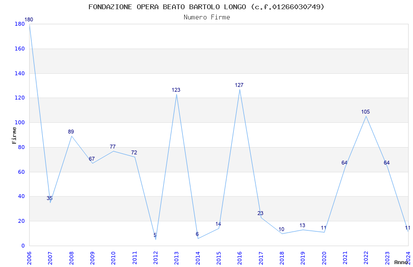Click the subtitle Numero Firme
The height and width of the screenshot is (267, 413).
[207, 17]
